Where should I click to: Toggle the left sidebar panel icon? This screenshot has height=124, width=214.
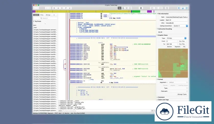tap(179, 8)
